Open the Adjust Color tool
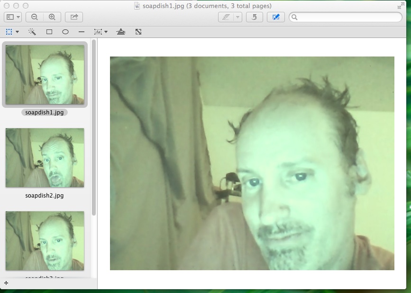 click(121, 32)
